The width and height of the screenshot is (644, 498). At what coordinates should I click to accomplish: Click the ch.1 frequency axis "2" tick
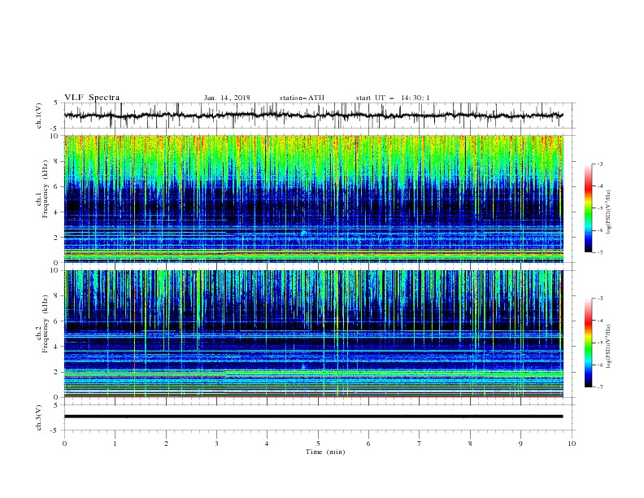pos(57,237)
